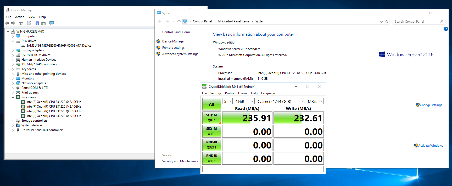Open drive dropdown showing C: 5%
Screen dimensions: 452x186
point(280,101)
